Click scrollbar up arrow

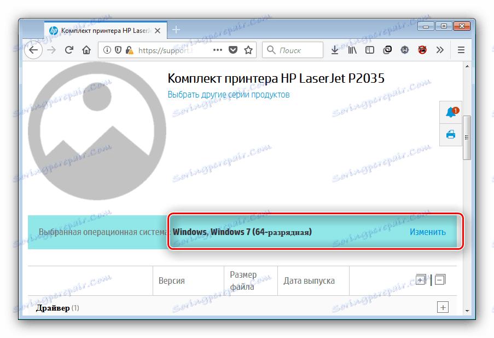coord(467,66)
